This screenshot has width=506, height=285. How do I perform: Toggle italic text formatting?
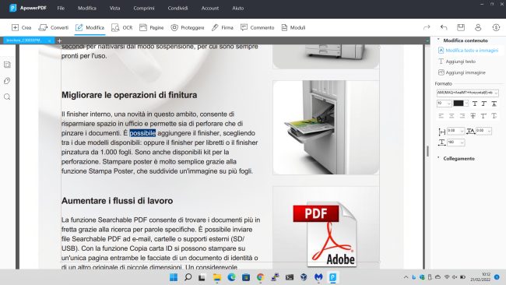point(484,104)
